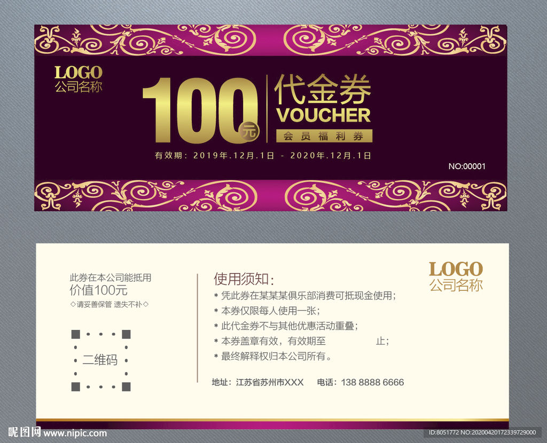547x443 pixels.
Task: Click the VOUCHER text
Action: 323,116
